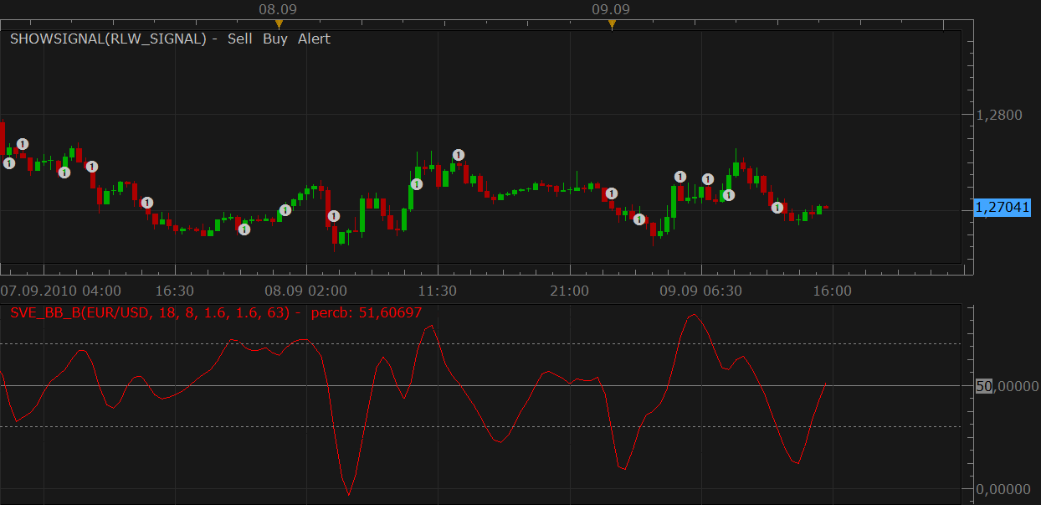Click the 11:30 time axis label
Image resolution: width=1041 pixels, height=505 pixels.
(x=437, y=291)
